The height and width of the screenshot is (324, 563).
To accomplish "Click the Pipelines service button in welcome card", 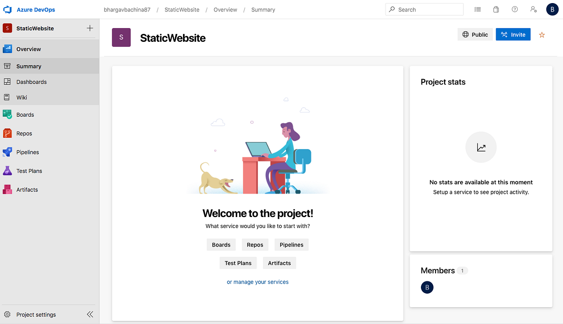I will (292, 245).
